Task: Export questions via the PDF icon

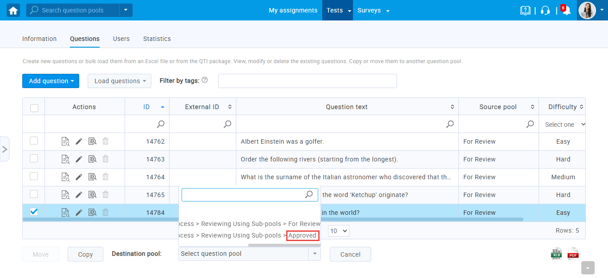Action: click(x=573, y=254)
